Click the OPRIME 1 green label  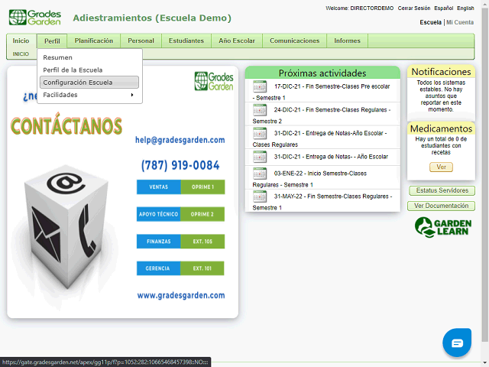[x=202, y=187]
